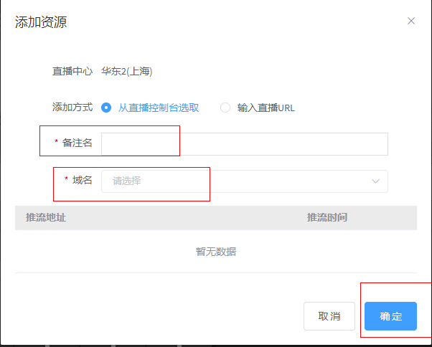
Task: Select the 从直播控制台选取 radio circle
Action: 106,108
